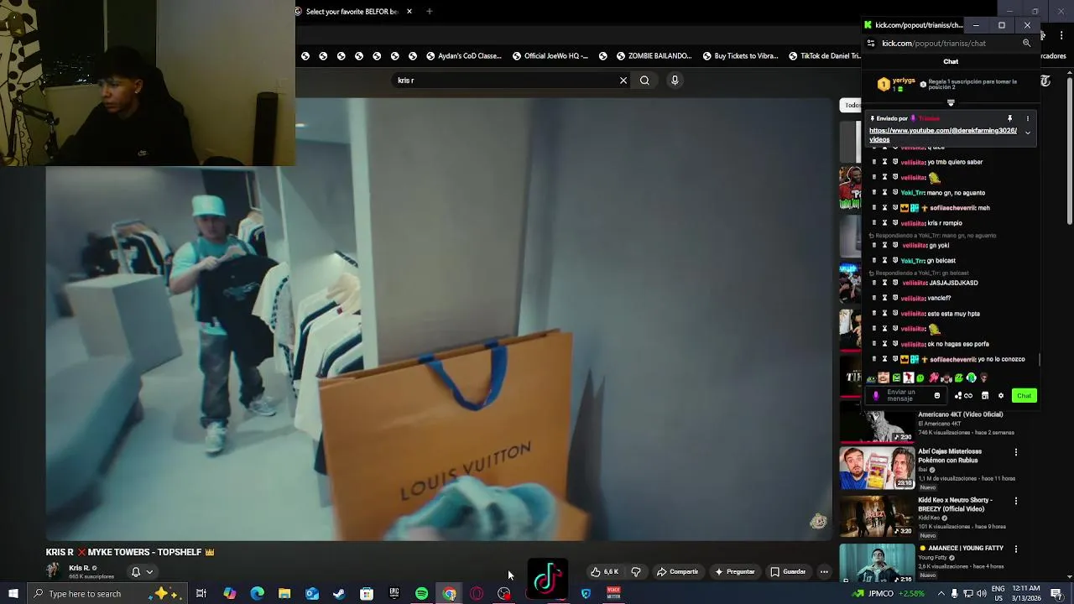Open the Windows Start menu
Image resolution: width=1074 pixels, height=604 pixels.
click(13, 594)
